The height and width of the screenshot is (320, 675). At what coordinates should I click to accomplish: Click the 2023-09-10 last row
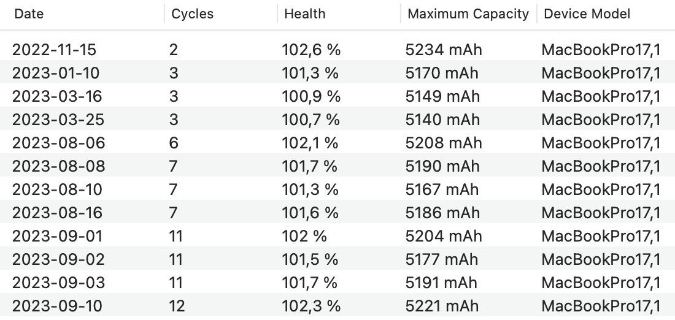(x=57, y=306)
